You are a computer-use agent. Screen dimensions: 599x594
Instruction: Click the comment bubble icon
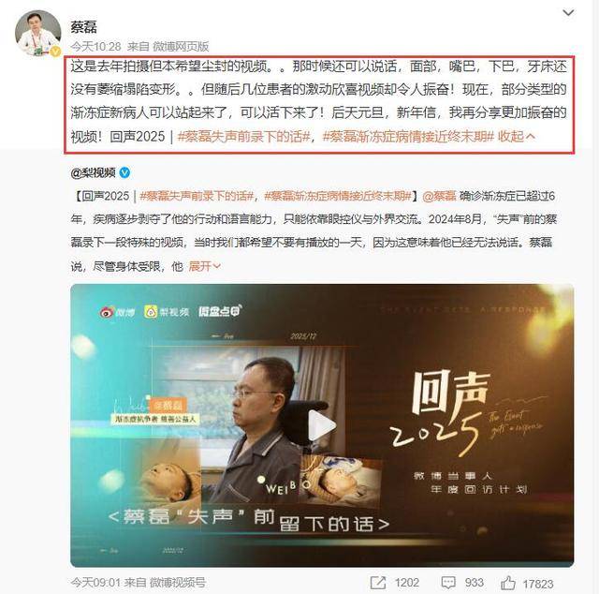448,583
